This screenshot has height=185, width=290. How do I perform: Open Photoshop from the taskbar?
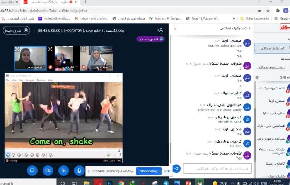(x=110, y=183)
